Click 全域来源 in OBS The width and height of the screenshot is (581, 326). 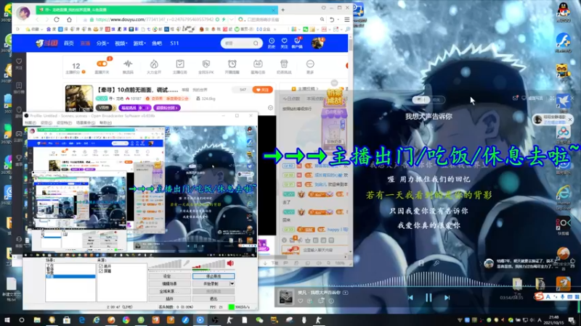(x=169, y=291)
